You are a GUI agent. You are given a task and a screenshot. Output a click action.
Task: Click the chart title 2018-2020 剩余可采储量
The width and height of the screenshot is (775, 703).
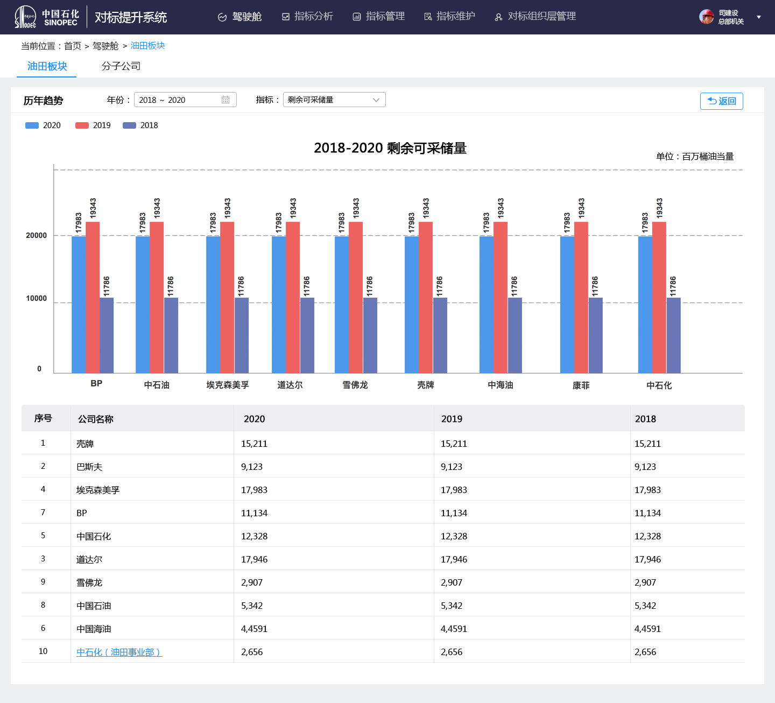click(x=390, y=148)
